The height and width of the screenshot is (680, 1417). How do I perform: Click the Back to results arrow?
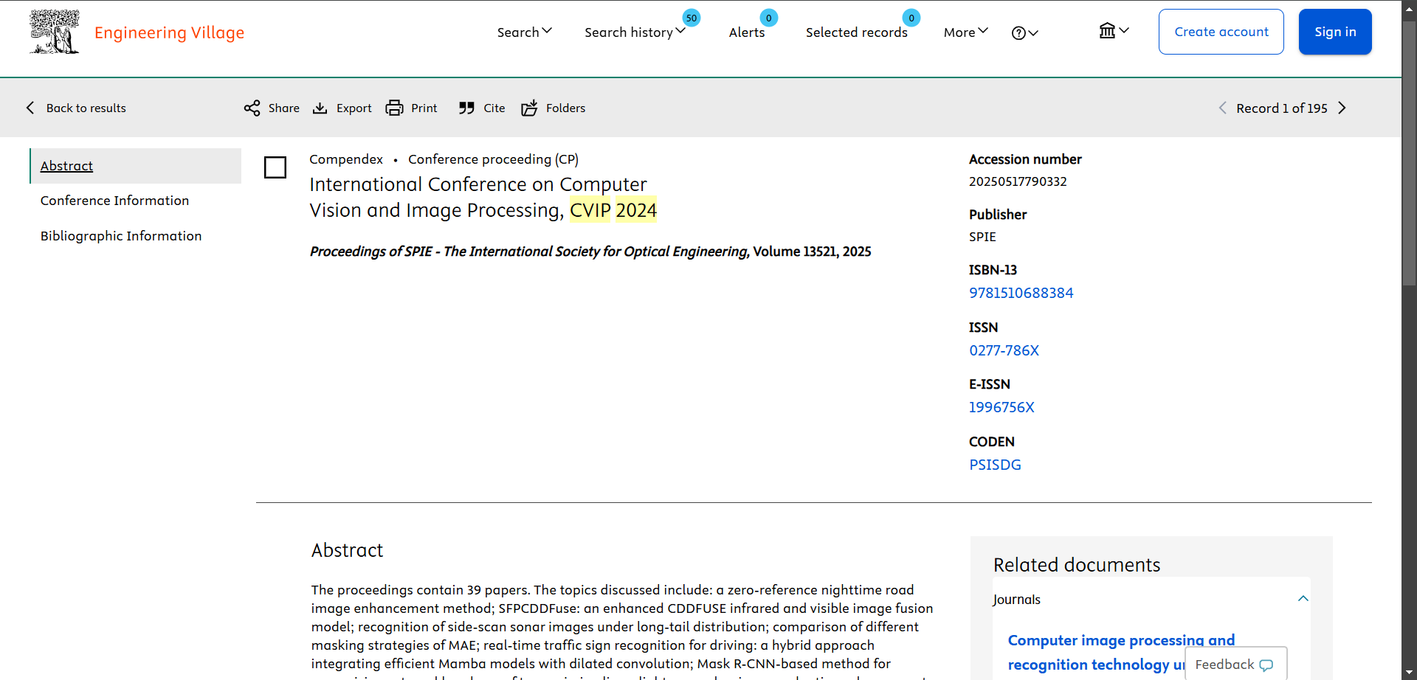[30, 108]
